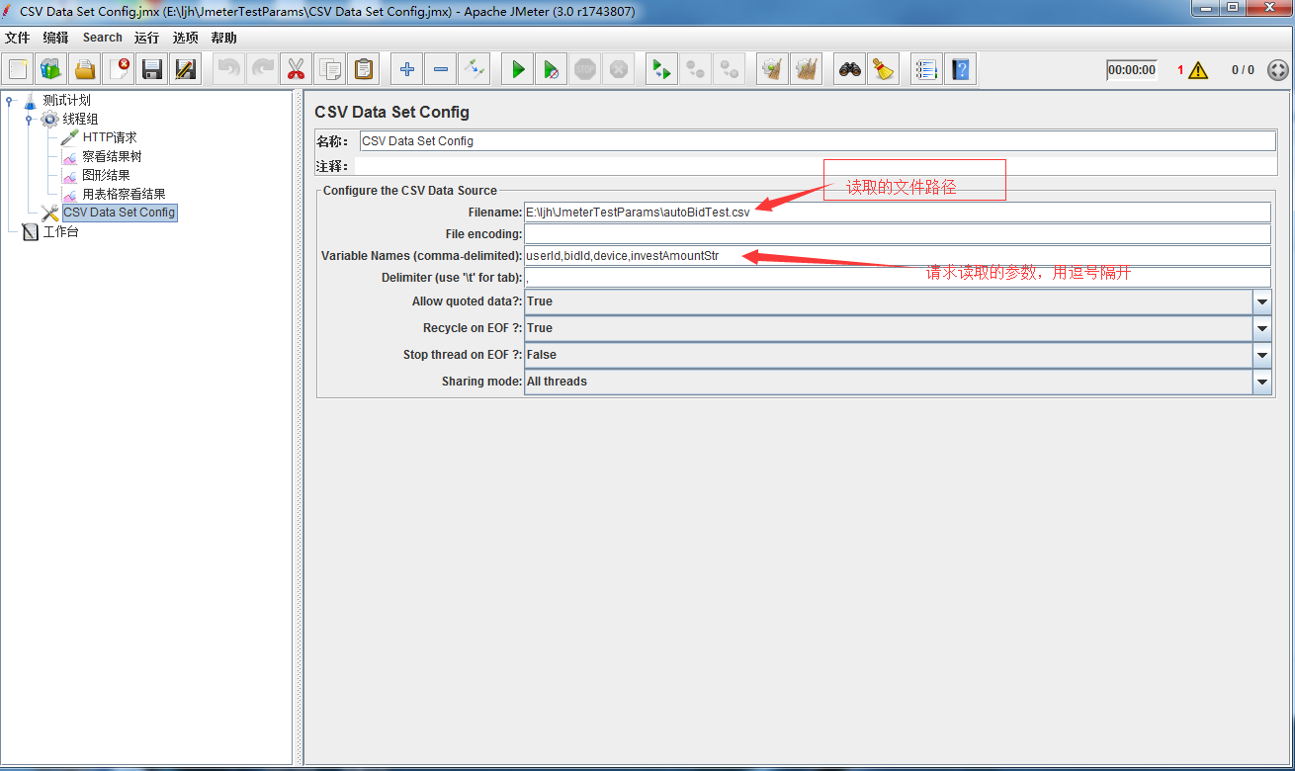Click the 名称 input field

point(818,141)
